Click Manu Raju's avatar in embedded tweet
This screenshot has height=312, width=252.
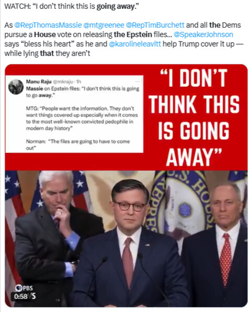click(x=16, y=87)
